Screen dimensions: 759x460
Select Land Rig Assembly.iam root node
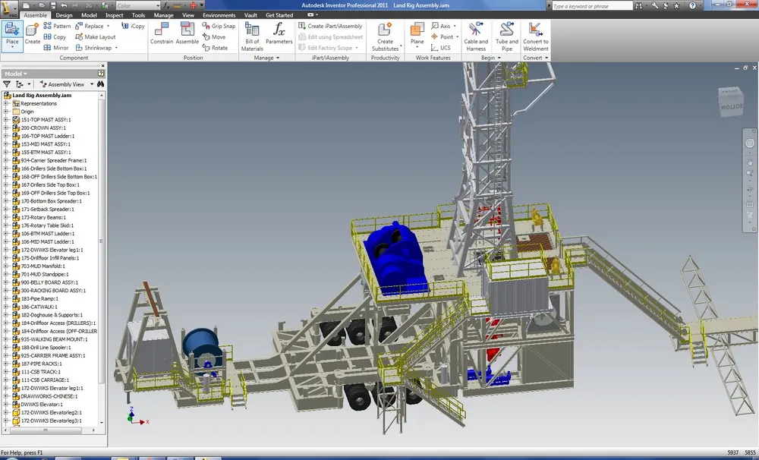(42, 96)
